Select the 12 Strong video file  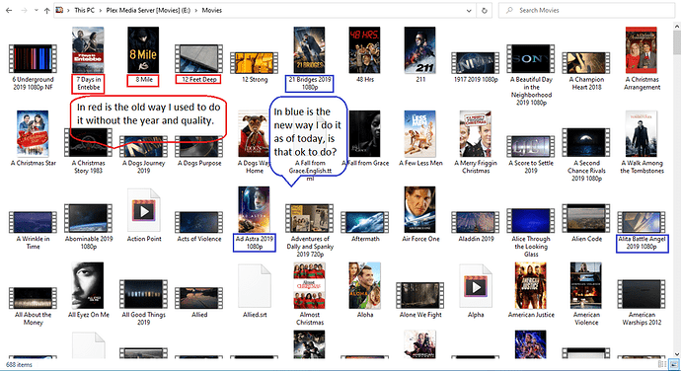click(255, 62)
